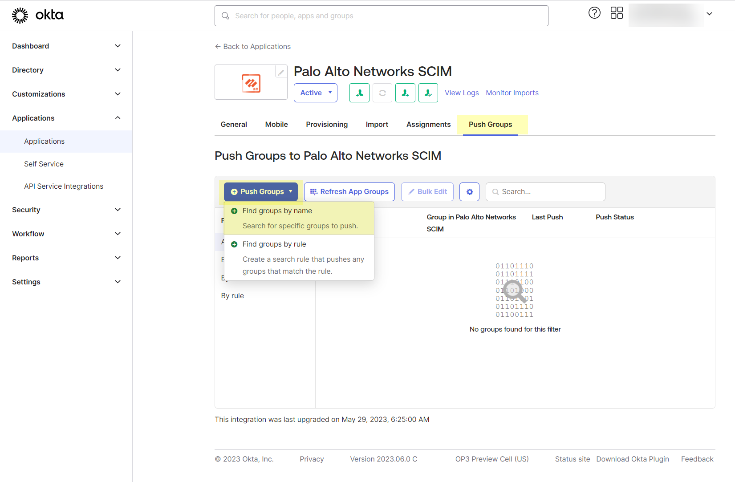Open the Active status dropdown
Image resolution: width=735 pixels, height=482 pixels.
pyautogui.click(x=316, y=93)
